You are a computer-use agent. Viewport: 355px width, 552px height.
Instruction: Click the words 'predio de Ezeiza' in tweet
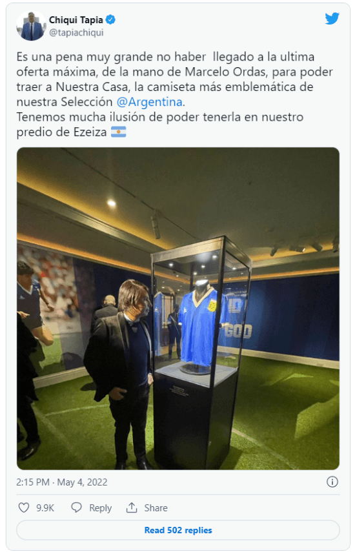pos(61,132)
